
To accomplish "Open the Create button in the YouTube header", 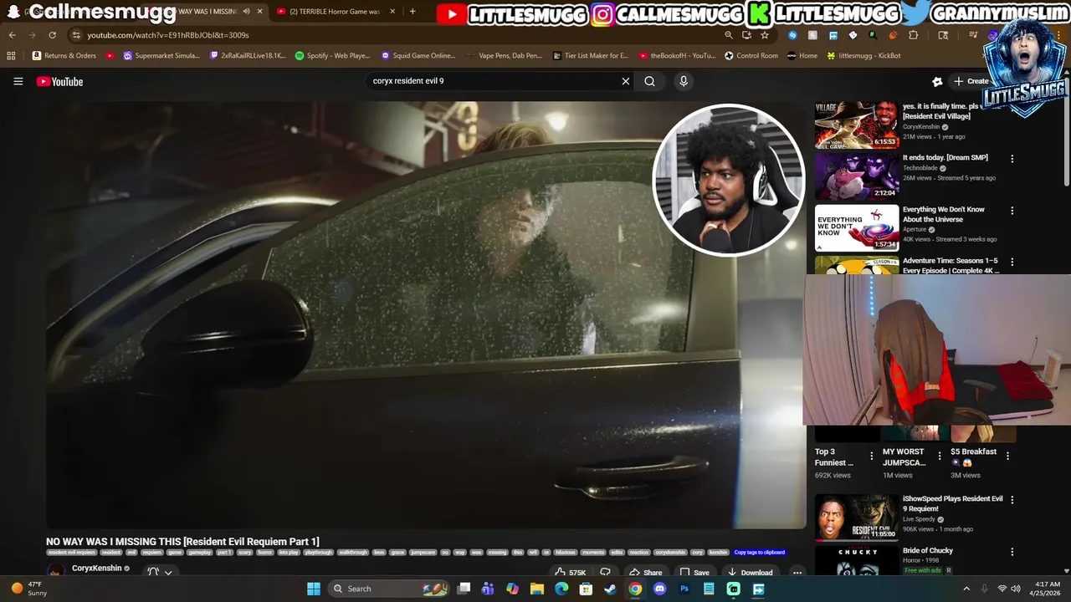I will point(971,81).
